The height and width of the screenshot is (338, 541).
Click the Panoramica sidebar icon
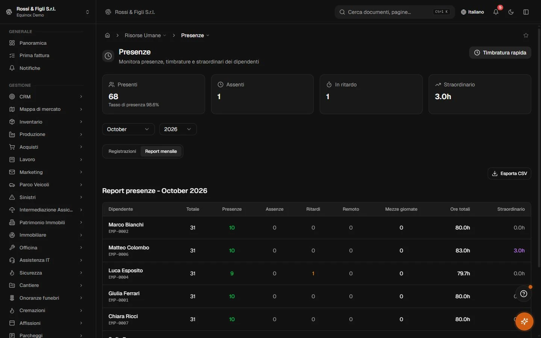(12, 43)
